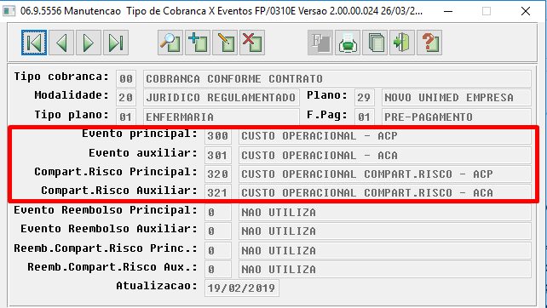Go to the previous record
Screen dimensions: 547x308
tap(61, 43)
